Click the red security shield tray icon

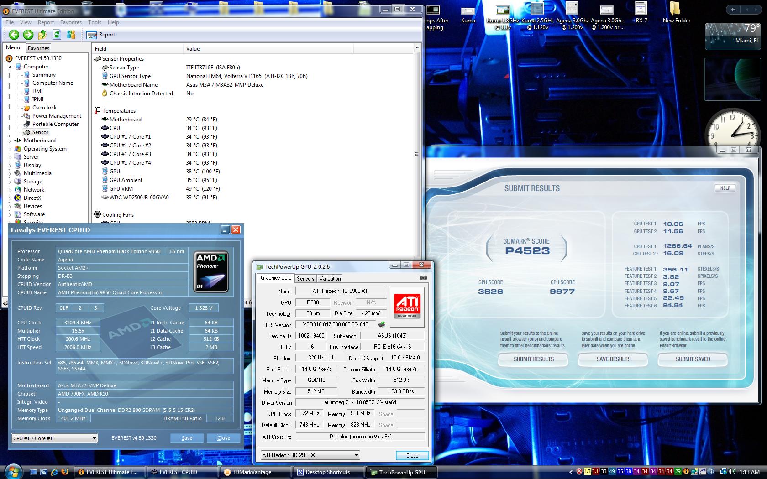579,472
